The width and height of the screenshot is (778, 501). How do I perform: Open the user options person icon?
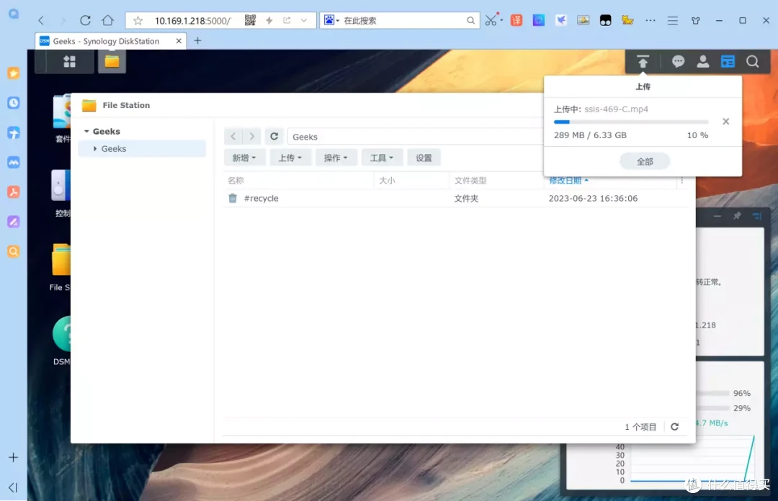pyautogui.click(x=702, y=61)
